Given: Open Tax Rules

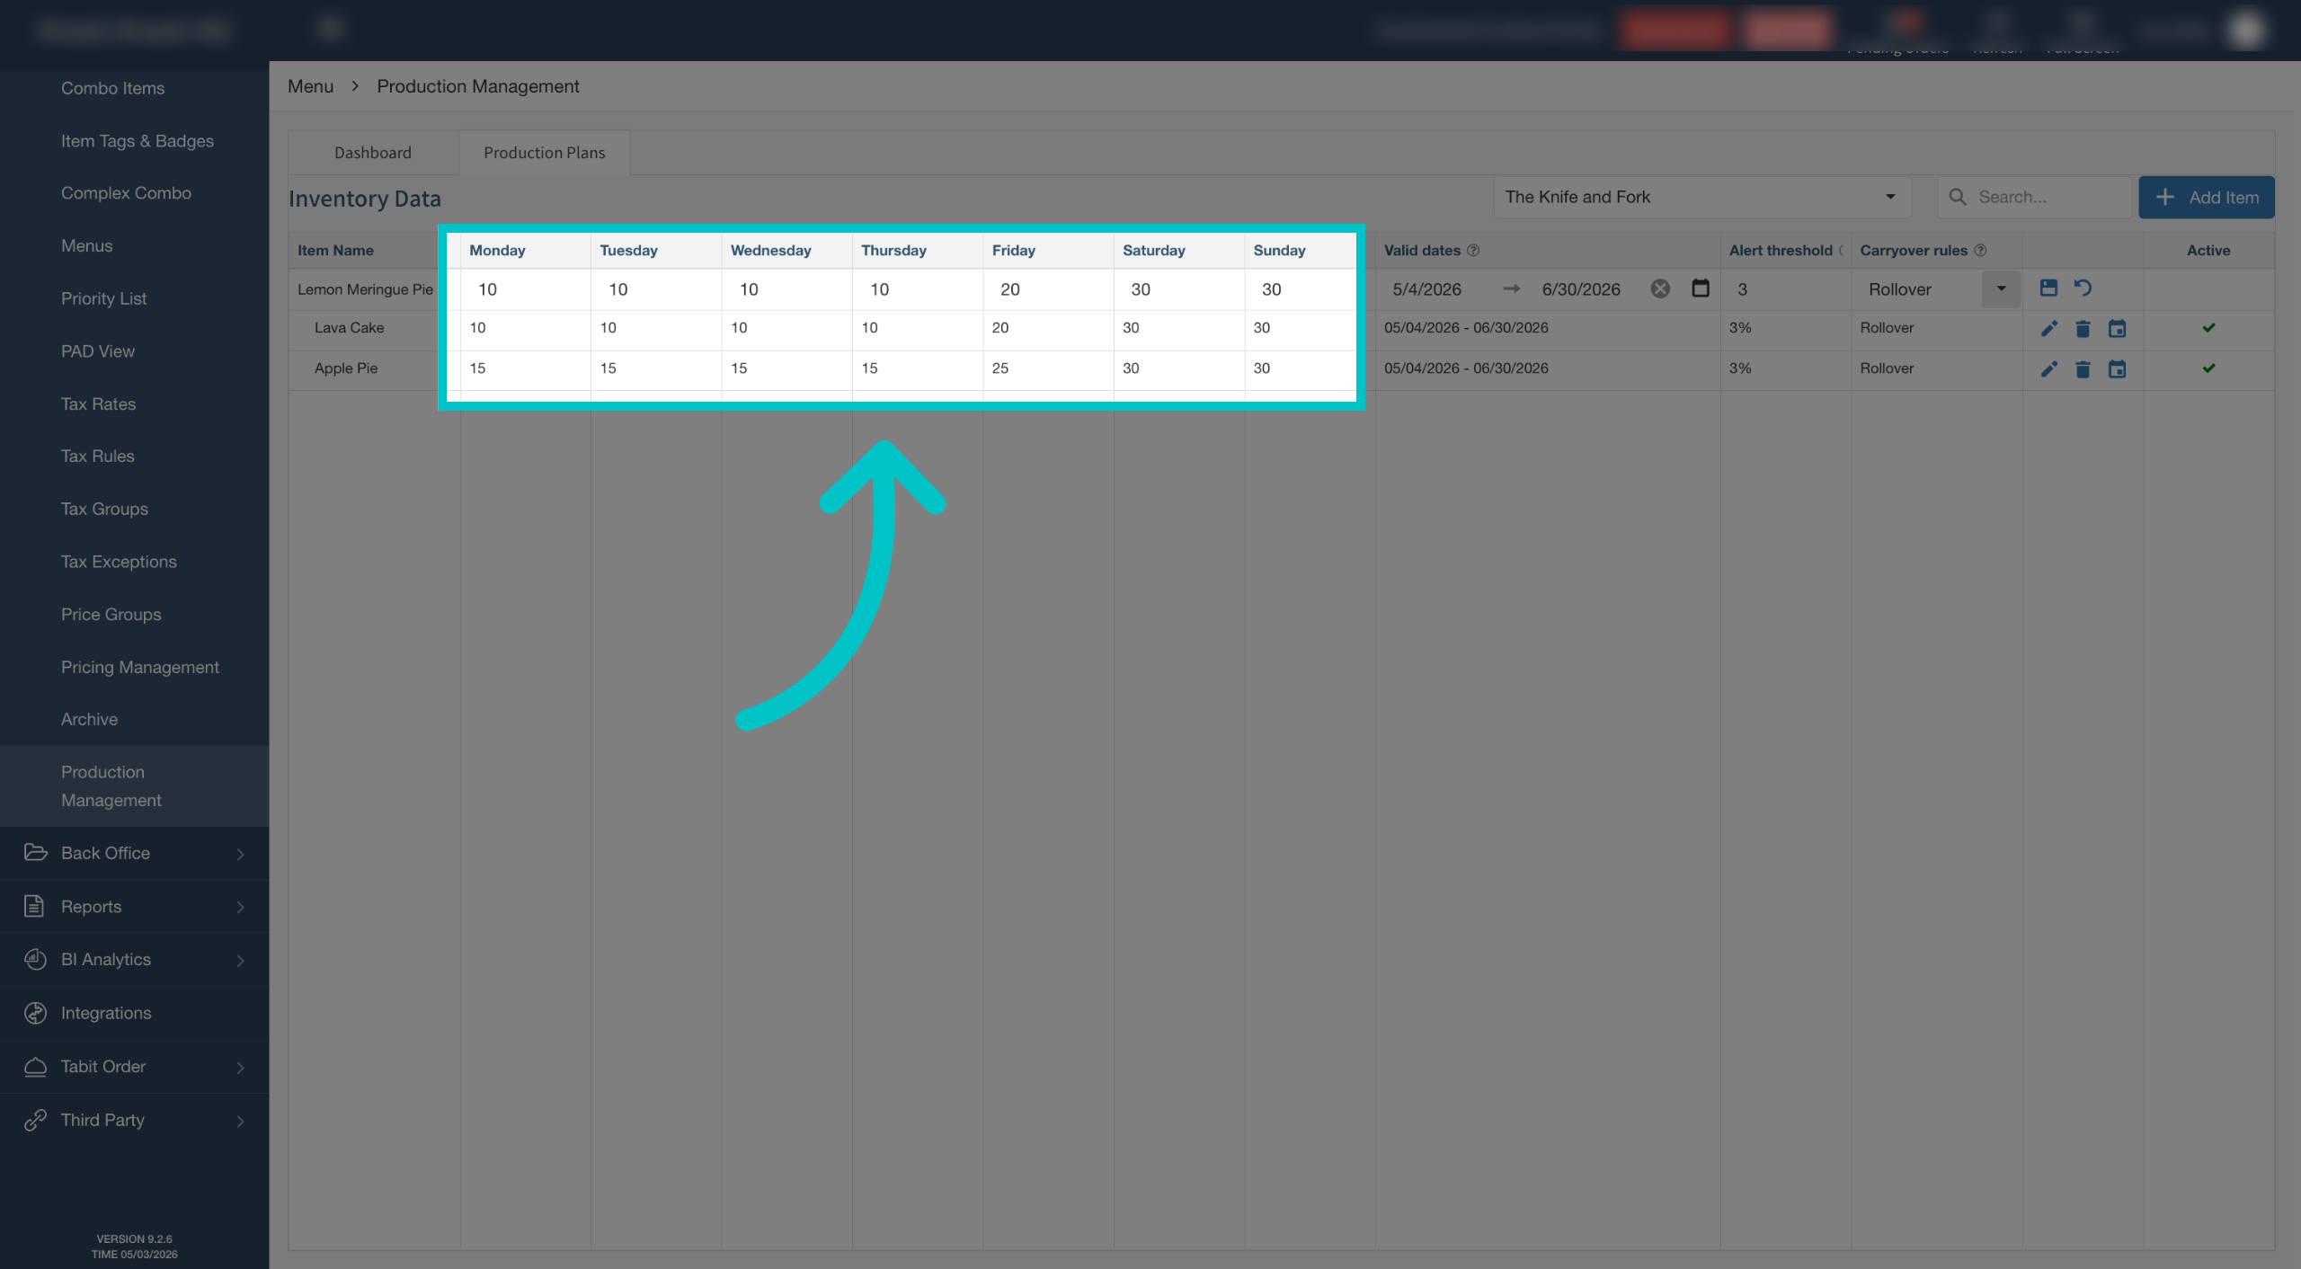Looking at the screenshot, I should [98, 456].
